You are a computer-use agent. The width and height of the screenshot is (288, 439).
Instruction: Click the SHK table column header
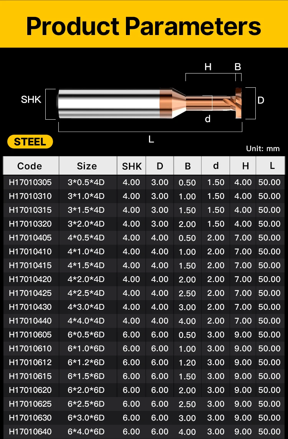pos(132,166)
